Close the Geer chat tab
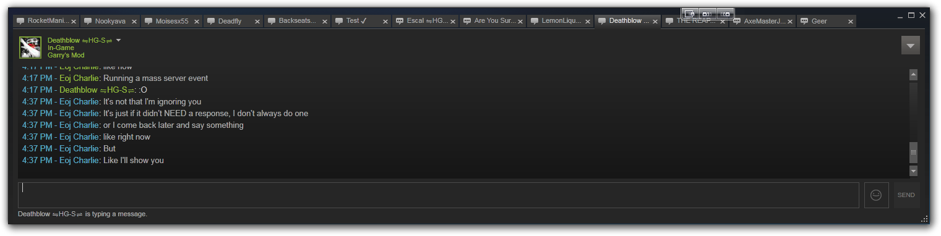941x236 pixels. (x=851, y=21)
